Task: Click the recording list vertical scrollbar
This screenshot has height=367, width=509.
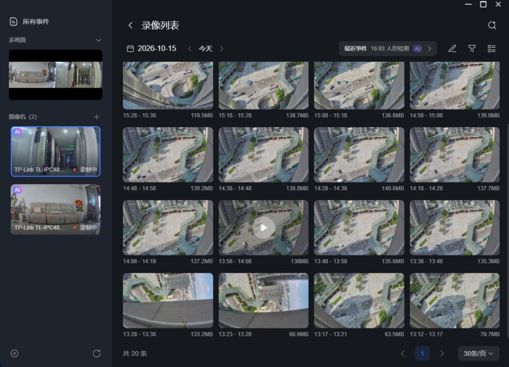Action: [x=508, y=231]
